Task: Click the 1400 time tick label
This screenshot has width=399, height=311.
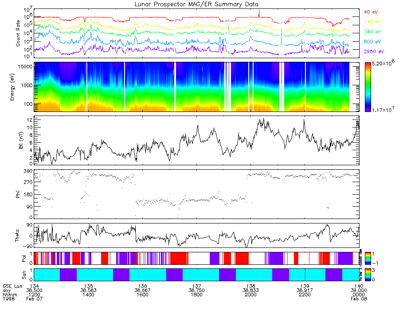Action: tap(88, 295)
